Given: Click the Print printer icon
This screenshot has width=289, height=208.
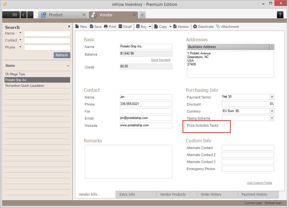Looking at the screenshot, I should pyautogui.click(x=106, y=26).
